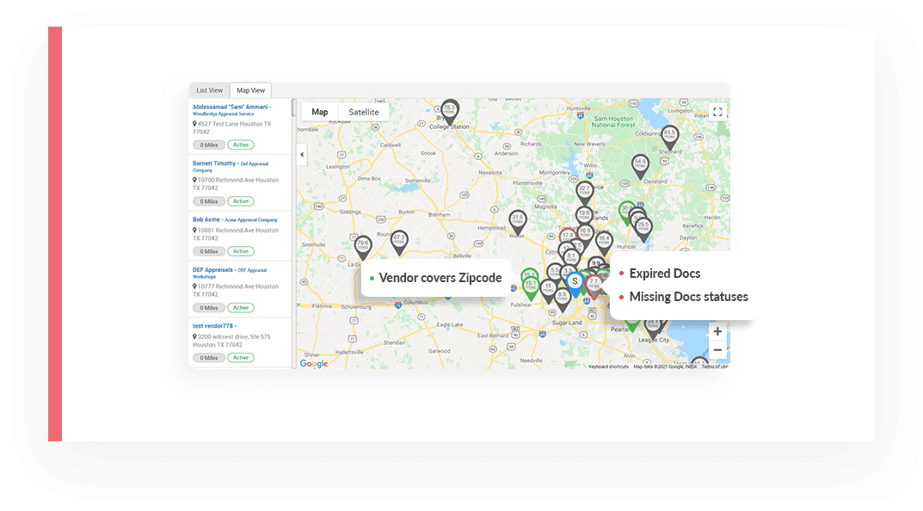This screenshot has height=511, width=923.
Task: Collapse the vendor list side panel
Action: [302, 155]
